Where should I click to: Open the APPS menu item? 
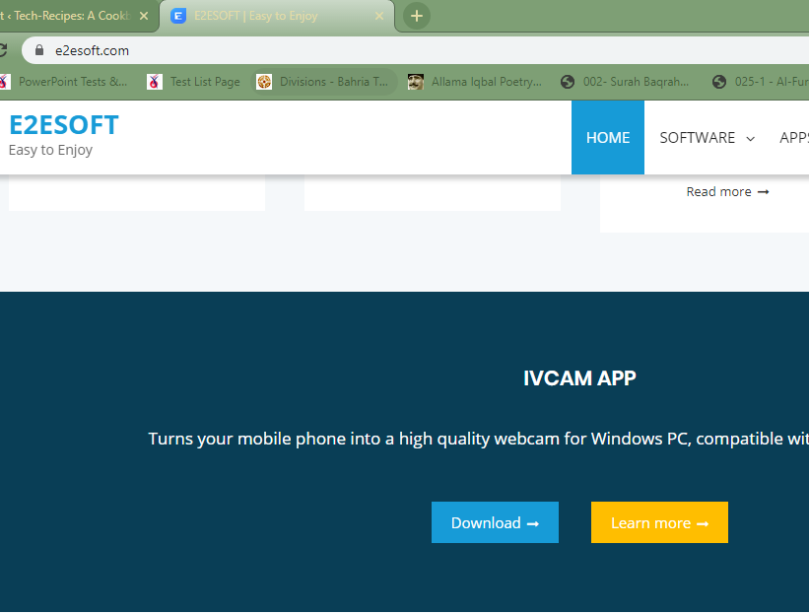pyautogui.click(x=794, y=138)
